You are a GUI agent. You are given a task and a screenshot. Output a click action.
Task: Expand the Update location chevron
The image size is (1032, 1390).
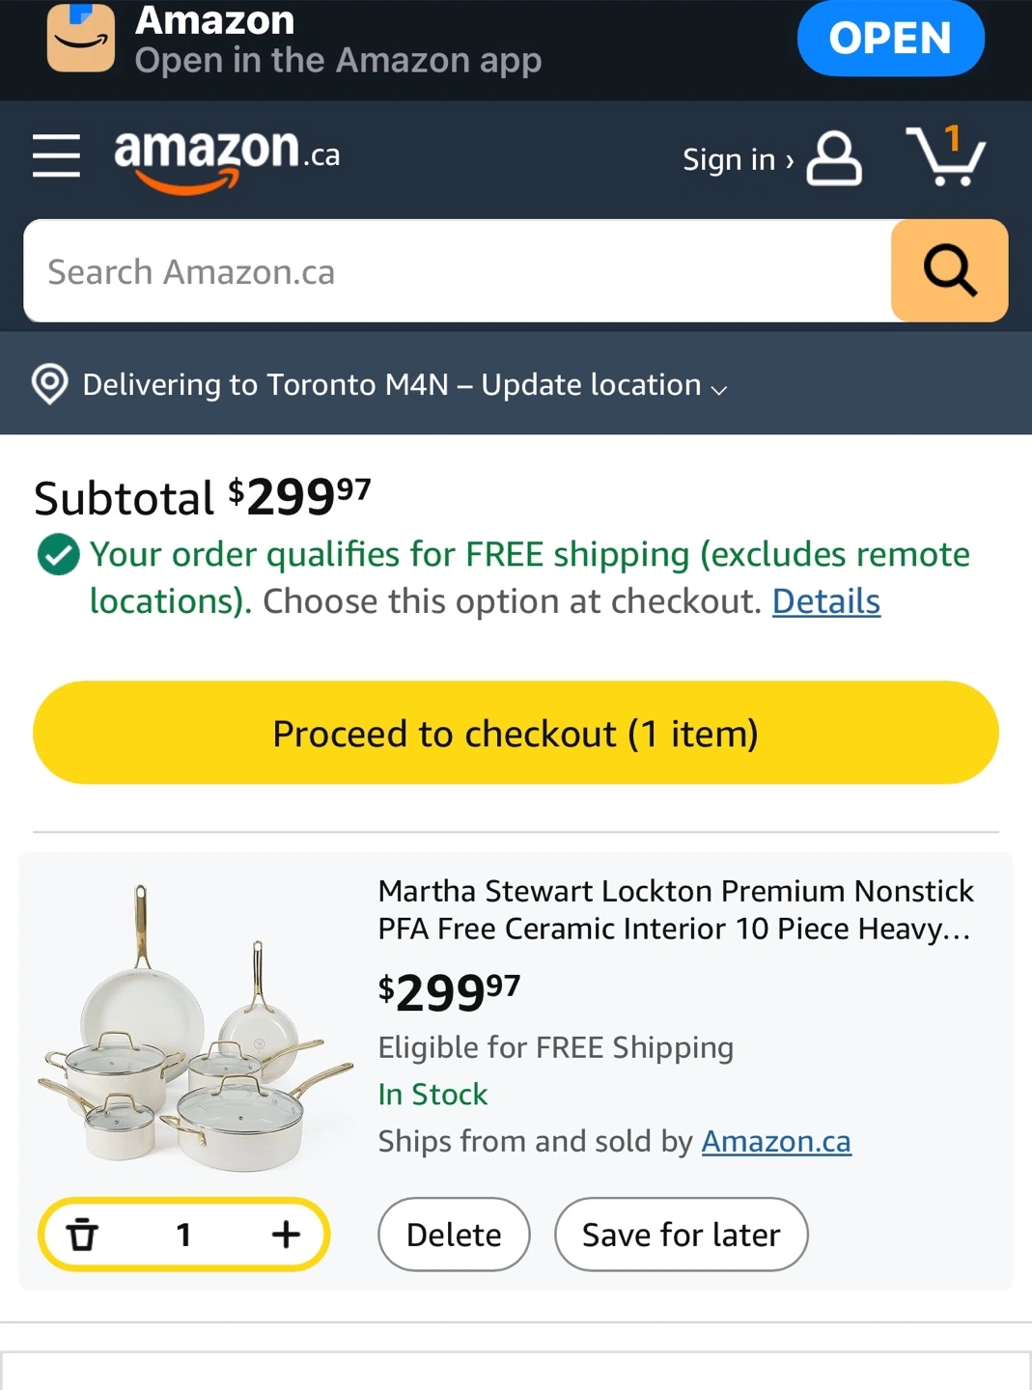coord(719,389)
